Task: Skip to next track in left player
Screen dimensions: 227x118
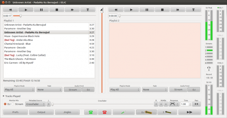Action: pos(72,10)
